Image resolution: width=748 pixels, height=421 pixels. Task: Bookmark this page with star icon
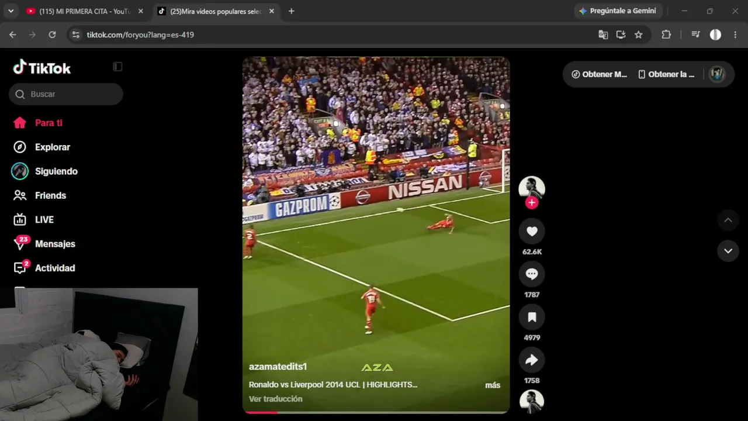tap(639, 34)
